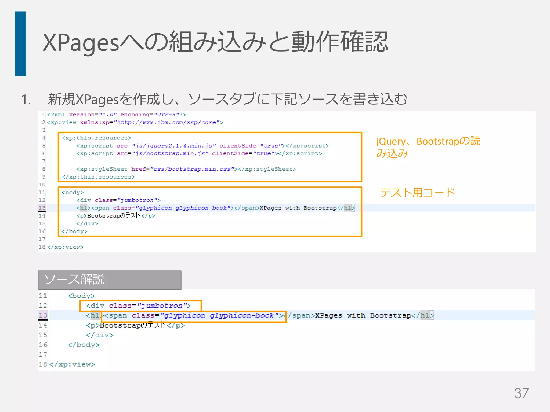
Task: Click body tag in the lower code excerpt
Action: pos(81,296)
